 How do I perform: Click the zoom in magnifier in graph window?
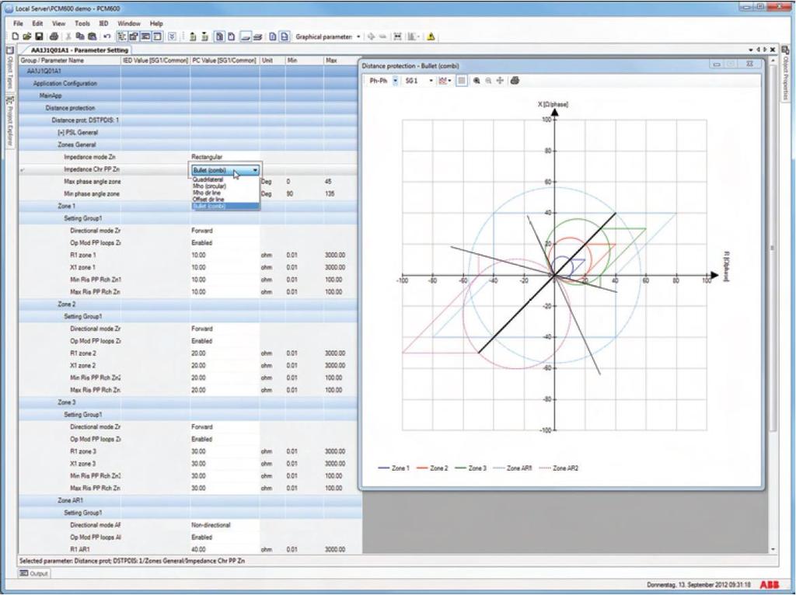pos(477,81)
